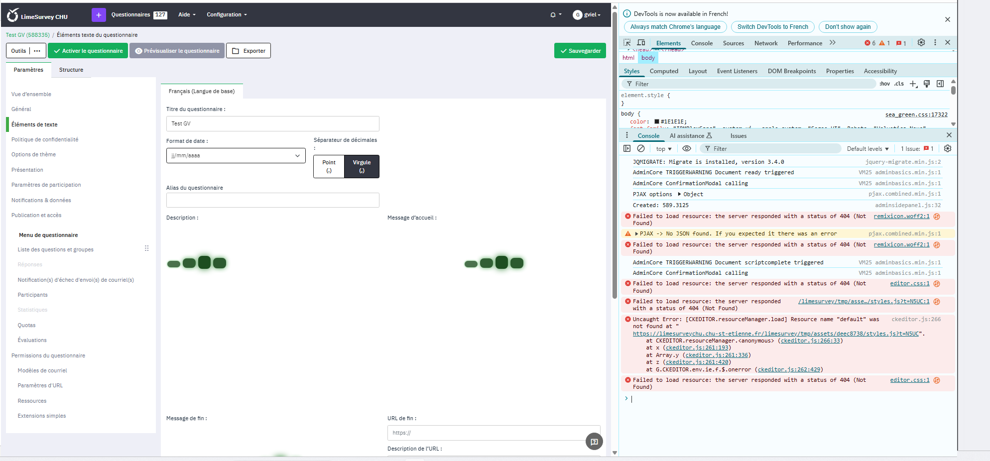Click the Sauvegarder button
Viewport: 990px width, 461px height.
580,51
